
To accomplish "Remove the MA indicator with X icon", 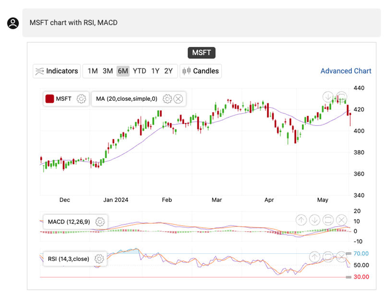I will (x=178, y=99).
